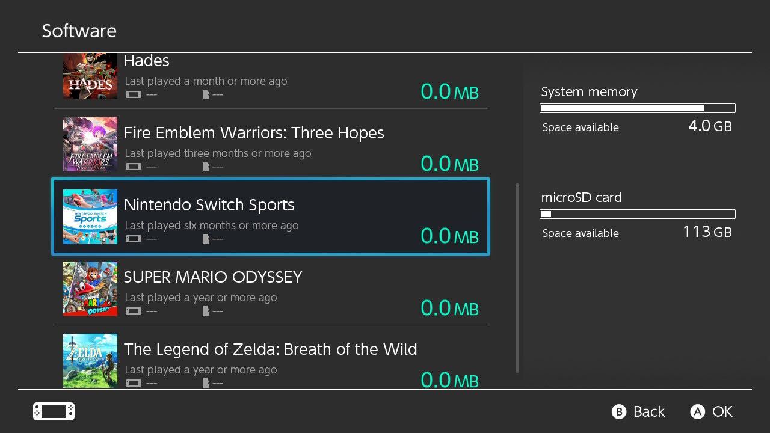Click Fire Emblem Warriors: Three Hopes title
This screenshot has height=433, width=770.
coord(254,133)
